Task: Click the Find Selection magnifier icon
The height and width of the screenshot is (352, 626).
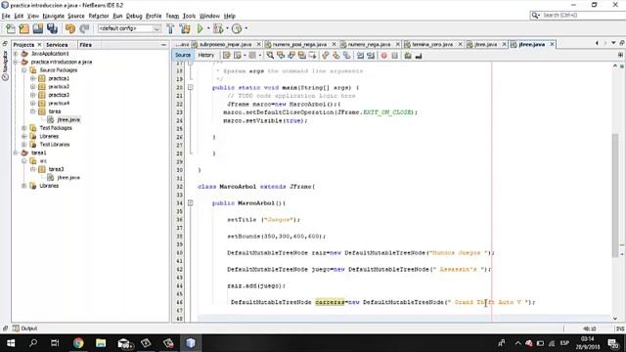Action: (x=270, y=56)
